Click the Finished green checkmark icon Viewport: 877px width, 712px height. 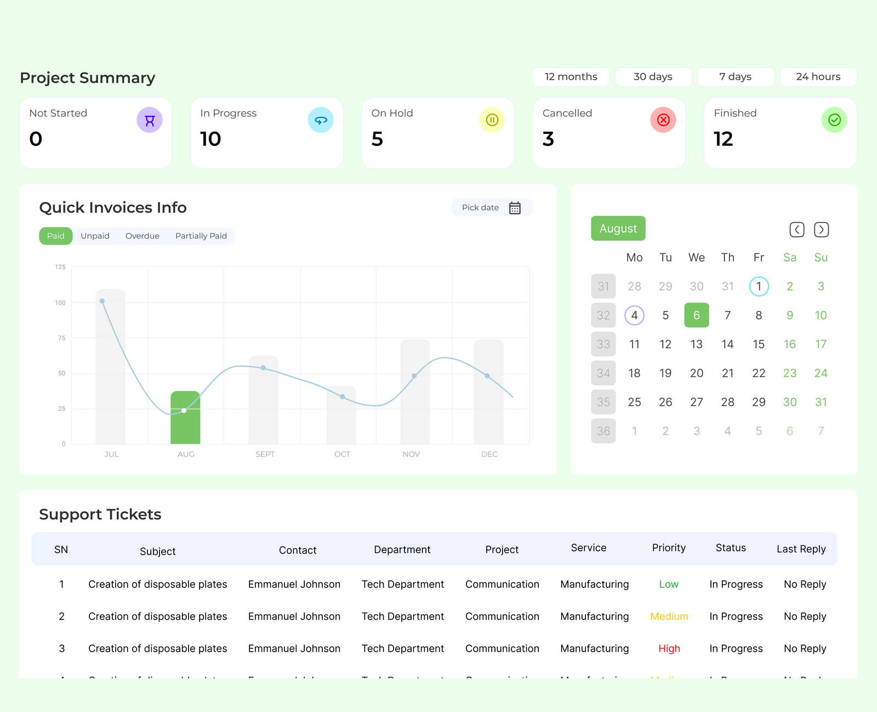(x=834, y=120)
